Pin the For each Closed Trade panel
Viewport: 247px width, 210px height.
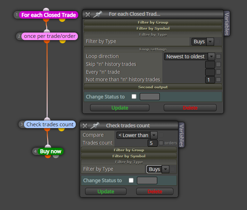coord(98,14)
